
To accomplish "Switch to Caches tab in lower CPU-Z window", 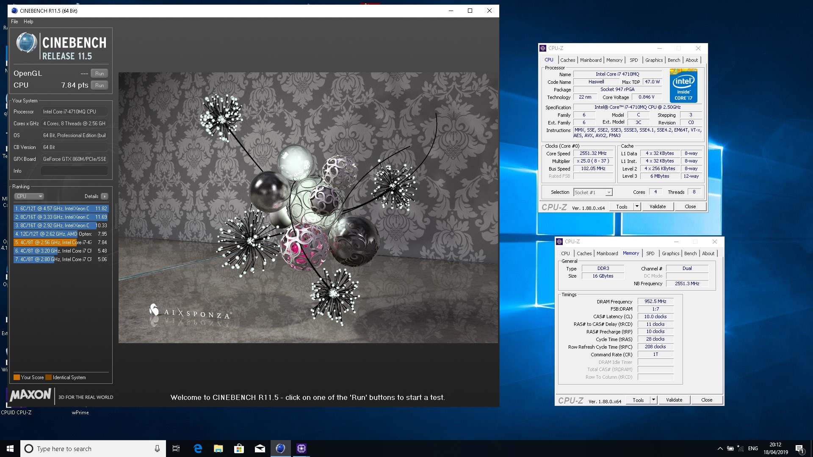I will (x=584, y=253).
